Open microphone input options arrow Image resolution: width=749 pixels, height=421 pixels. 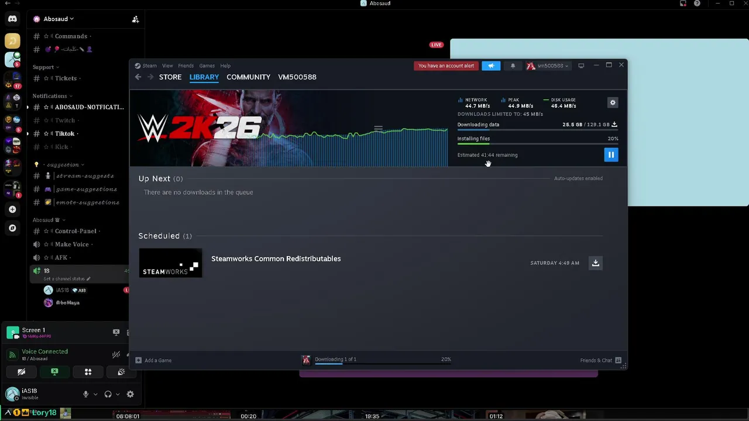[x=95, y=394]
